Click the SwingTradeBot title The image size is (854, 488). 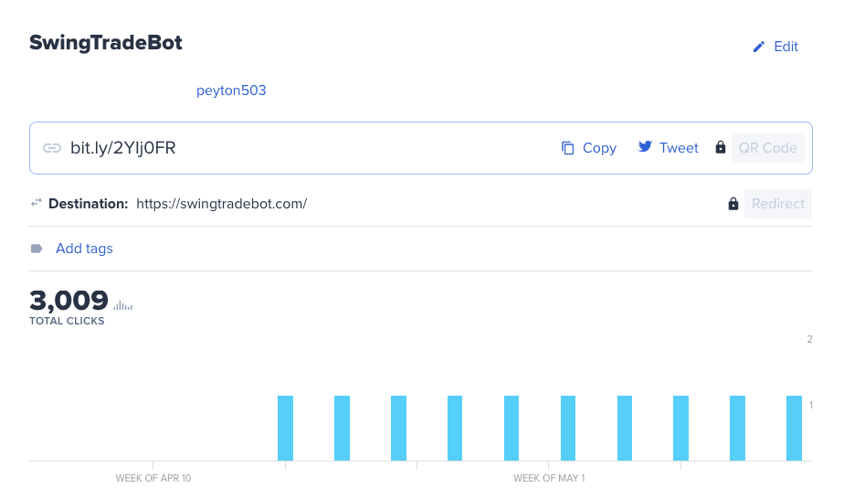coord(106,43)
